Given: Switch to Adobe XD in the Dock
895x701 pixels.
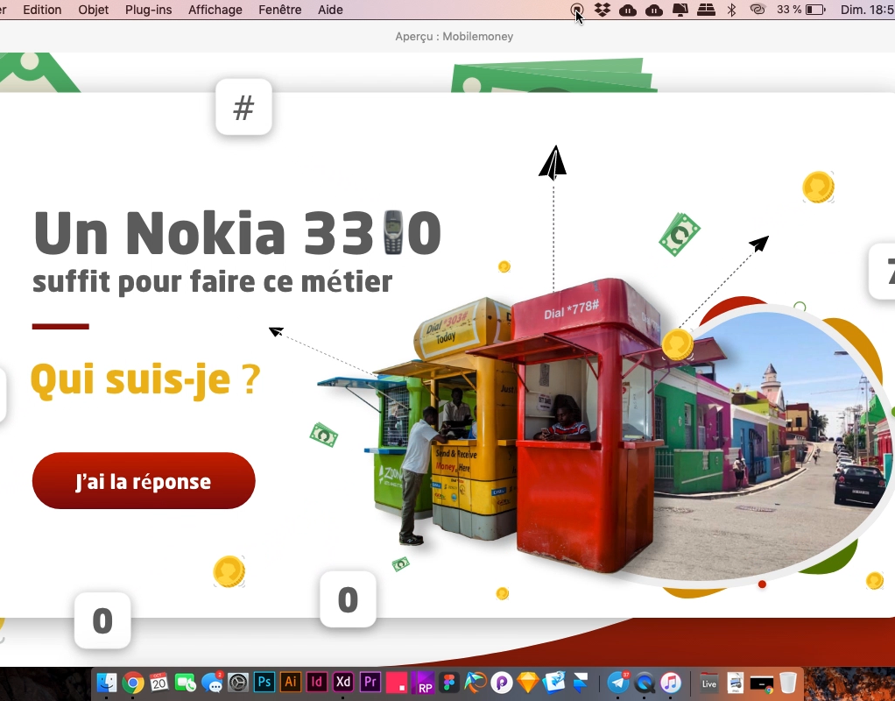Looking at the screenshot, I should pos(343,682).
